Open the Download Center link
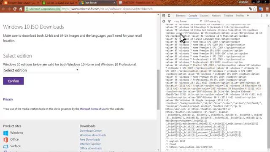 [x=91, y=131]
